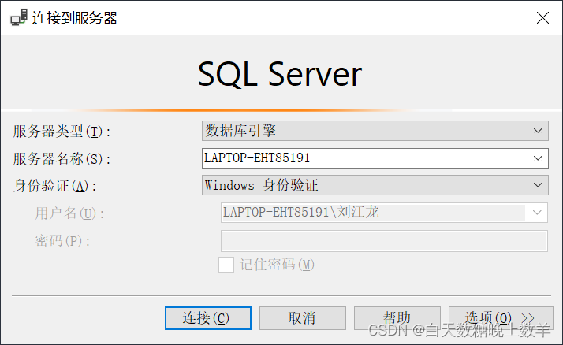Image resolution: width=563 pixels, height=345 pixels.
Task: Expand the 用户名 dropdown arrow
Action: pos(537,213)
